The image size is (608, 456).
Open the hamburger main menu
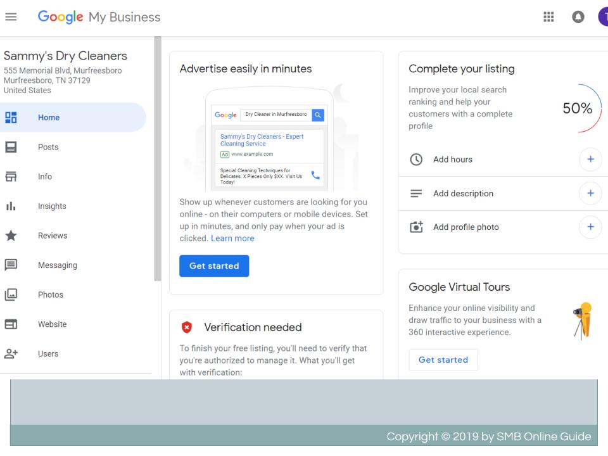[x=11, y=18]
